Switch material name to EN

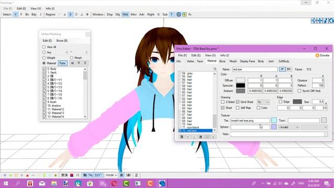click(x=289, y=69)
